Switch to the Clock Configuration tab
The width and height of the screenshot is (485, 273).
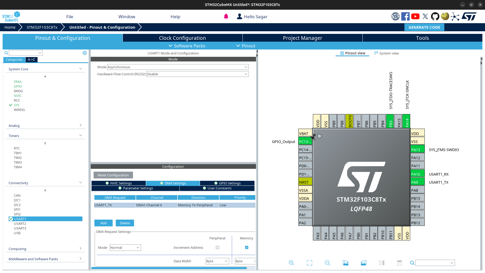coord(183,38)
